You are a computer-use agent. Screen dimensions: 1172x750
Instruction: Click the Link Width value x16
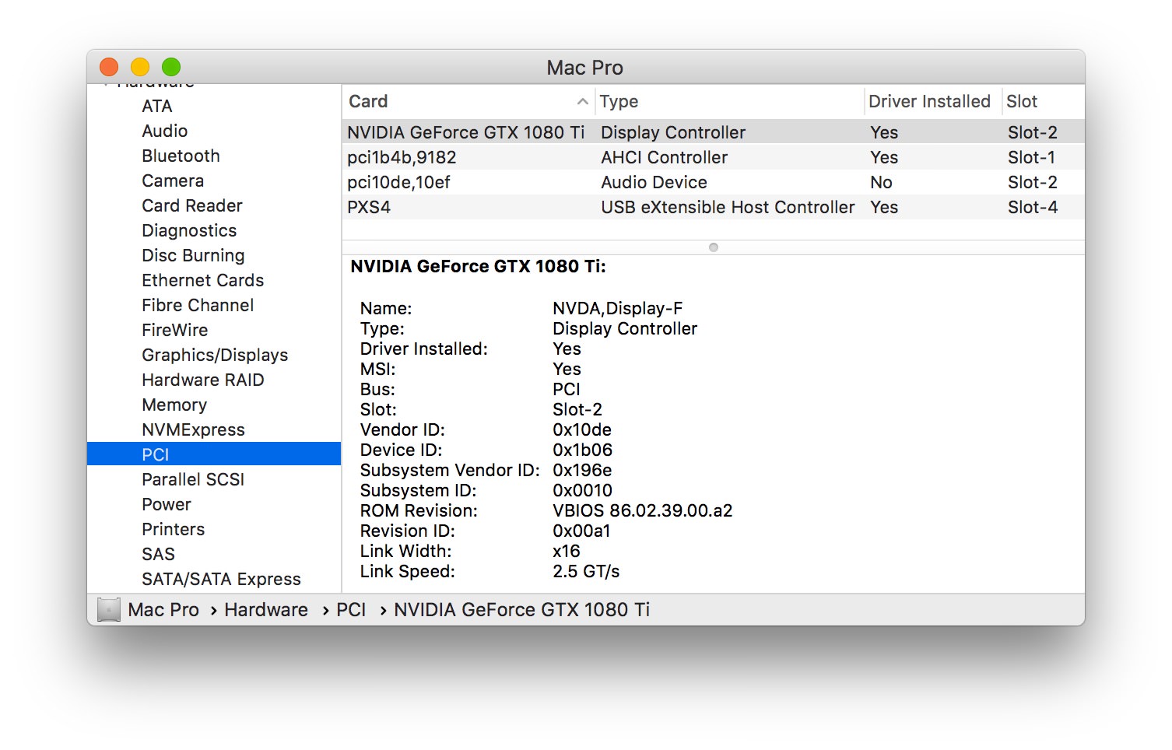click(567, 551)
